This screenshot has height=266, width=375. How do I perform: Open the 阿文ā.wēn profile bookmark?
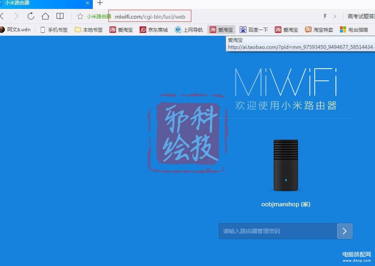click(x=15, y=30)
